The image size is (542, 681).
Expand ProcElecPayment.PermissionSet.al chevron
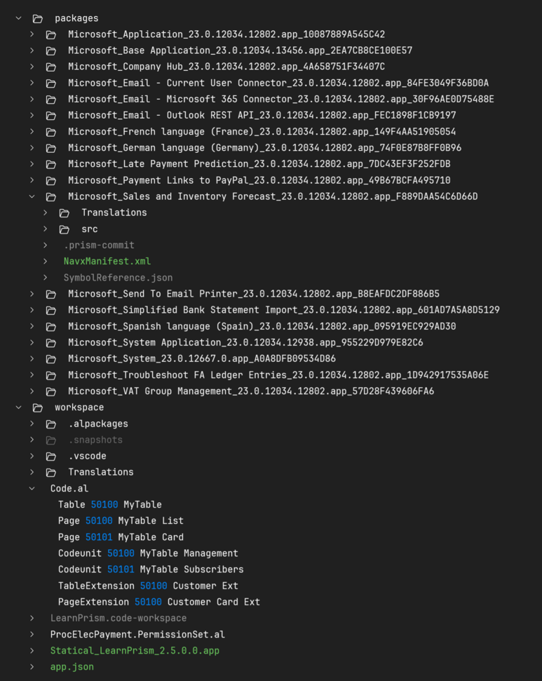tap(32, 634)
